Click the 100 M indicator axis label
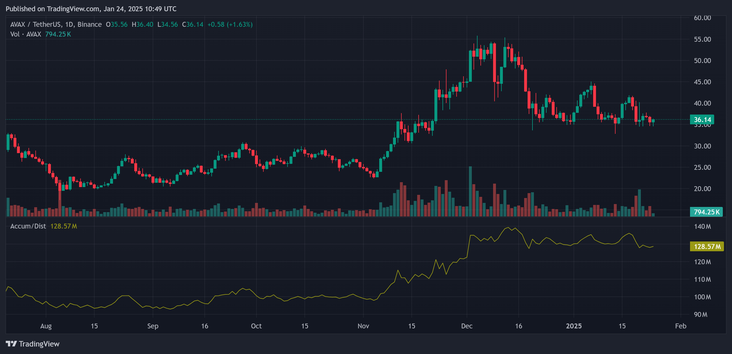 702,297
